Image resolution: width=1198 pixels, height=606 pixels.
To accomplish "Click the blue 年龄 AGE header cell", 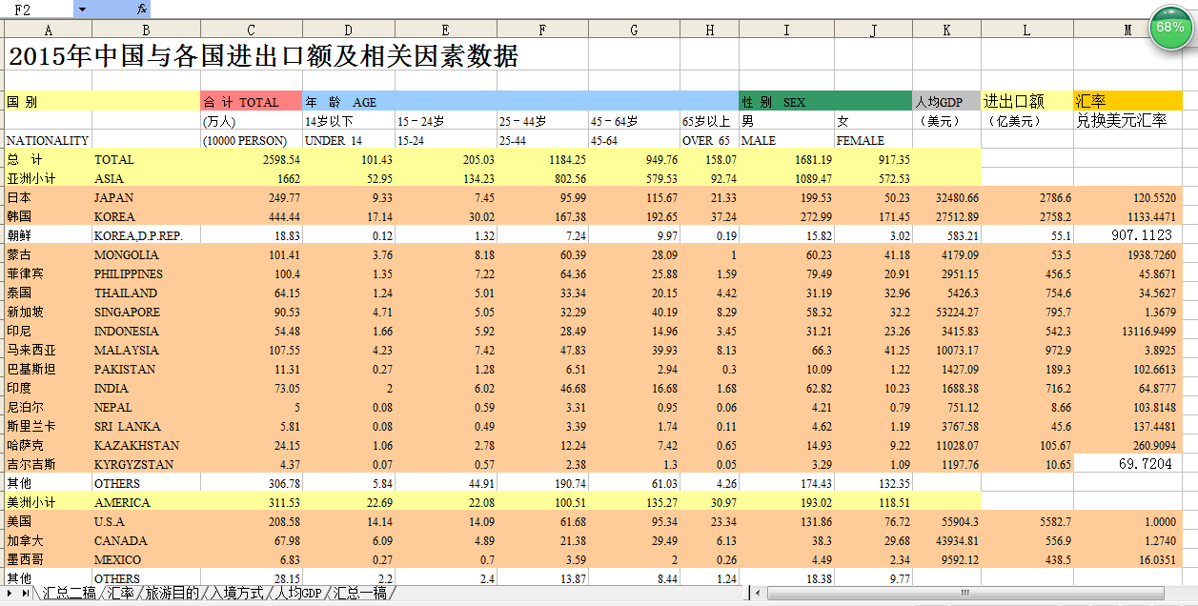I will click(x=520, y=101).
